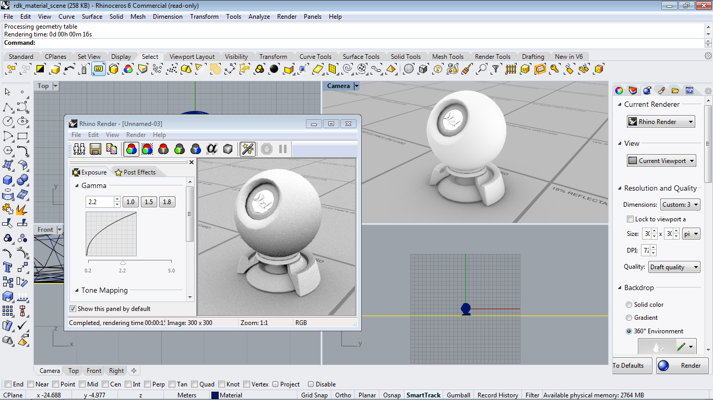713x400 pixels.
Task: Enable Lock to viewport aspect checkbox
Action: [x=630, y=219]
